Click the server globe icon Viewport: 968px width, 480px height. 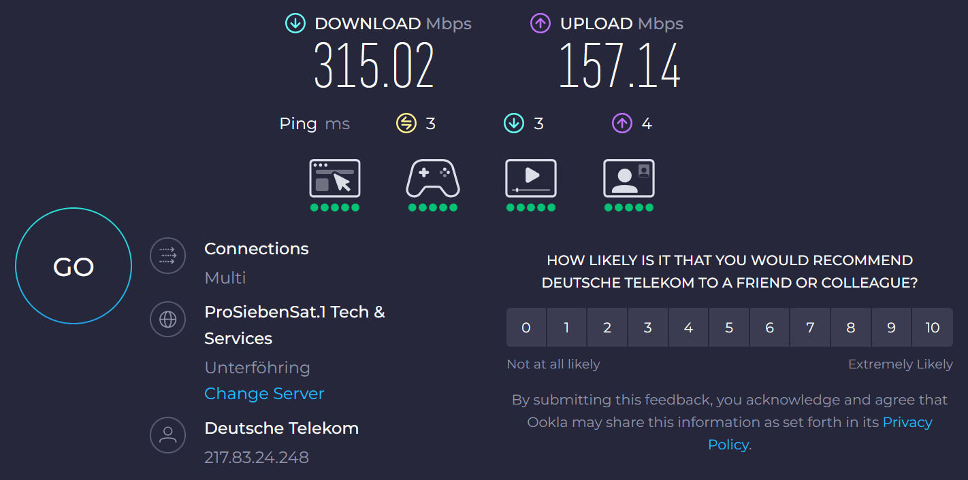(167, 319)
